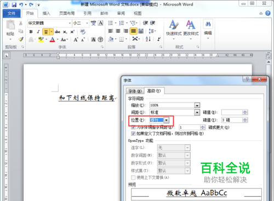Click the Character Shading icon
The height and width of the screenshot is (201, 274).
pyautogui.click(x=93, y=39)
